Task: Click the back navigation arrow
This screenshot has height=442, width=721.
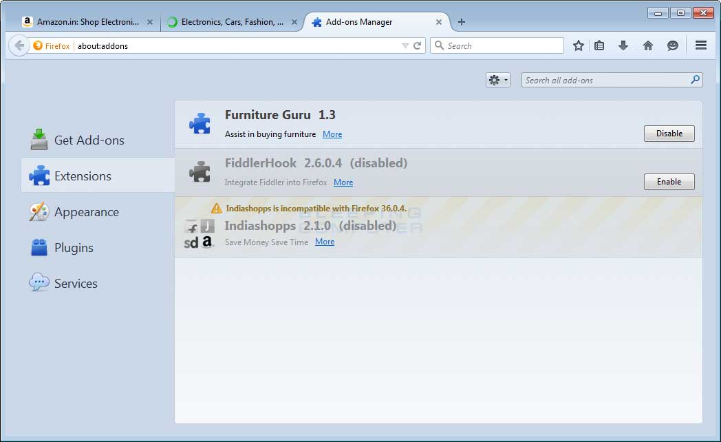Action: pyautogui.click(x=19, y=45)
